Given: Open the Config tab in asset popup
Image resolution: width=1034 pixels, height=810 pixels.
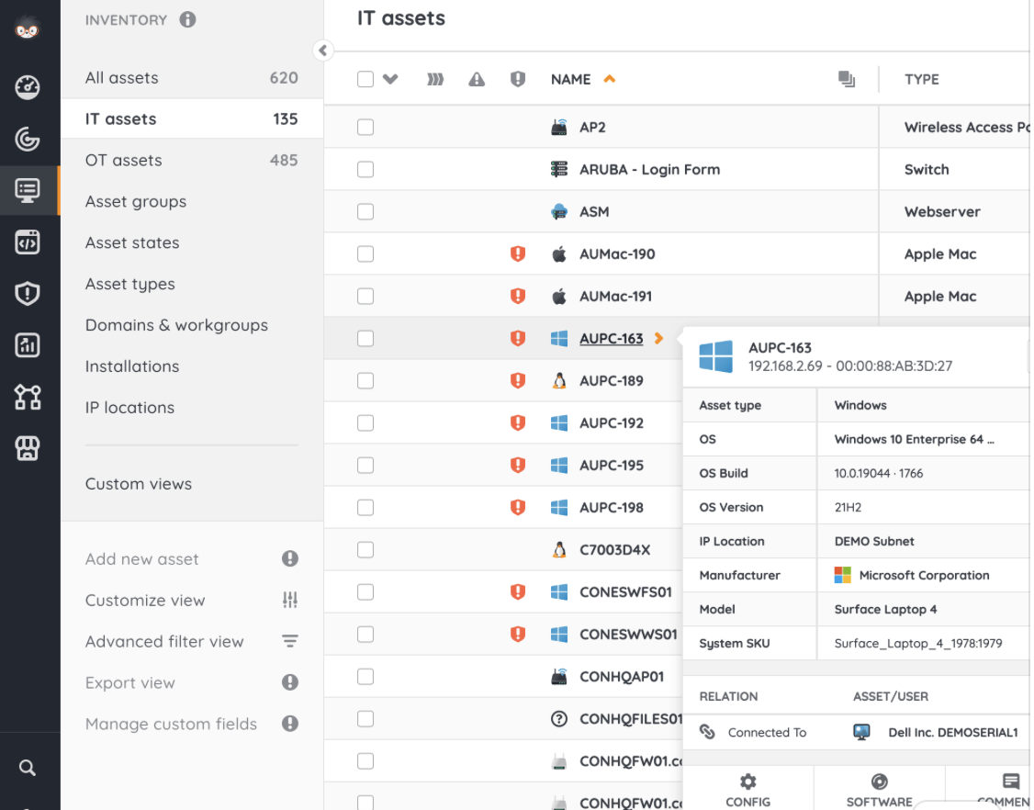Looking at the screenshot, I should click(747, 791).
